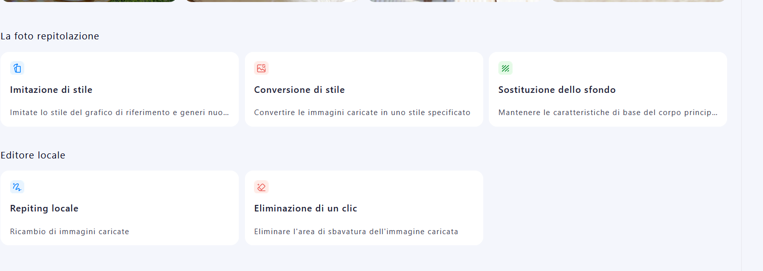Click the "Editore locale" section heading
Image resolution: width=763 pixels, height=271 pixels.
(x=33, y=155)
